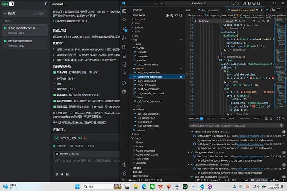
Task: Click Finish Setup in status bar
Action: [x=259, y=180]
